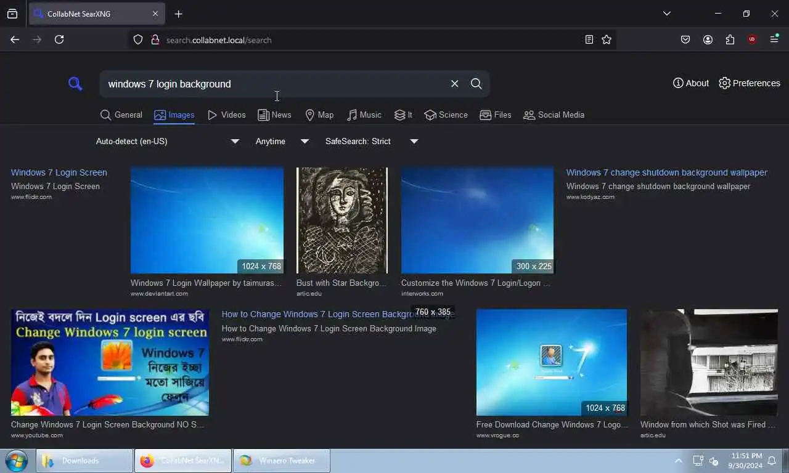Close the CollabNet SearXNG tab
The height and width of the screenshot is (473, 789).
155,14
